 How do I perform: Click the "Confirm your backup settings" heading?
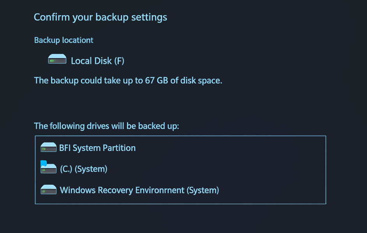[x=101, y=18]
